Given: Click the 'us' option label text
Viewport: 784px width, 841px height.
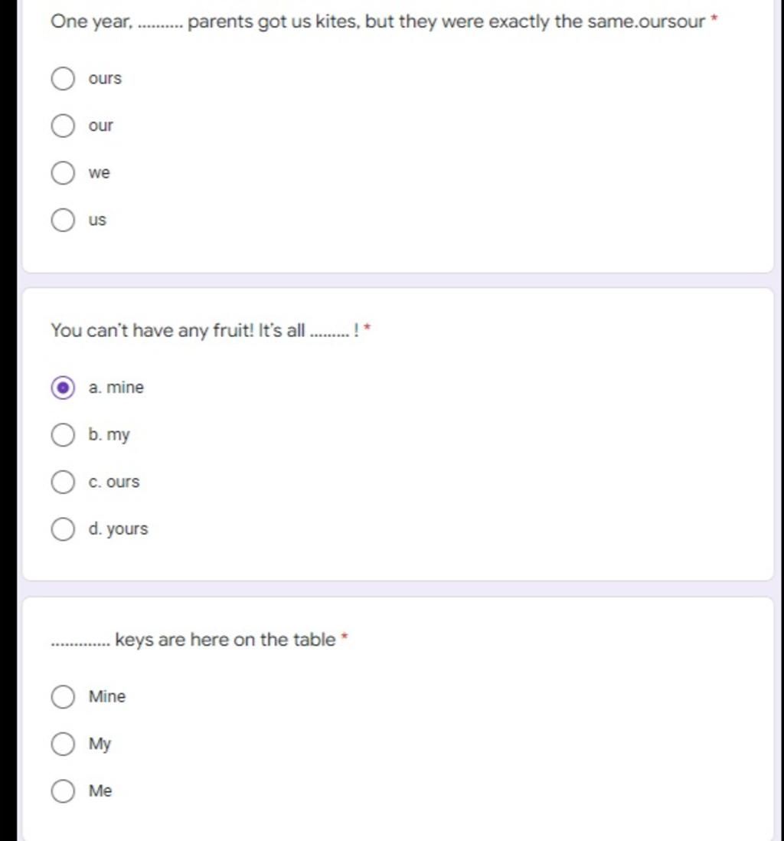Looking at the screenshot, I should tap(97, 221).
